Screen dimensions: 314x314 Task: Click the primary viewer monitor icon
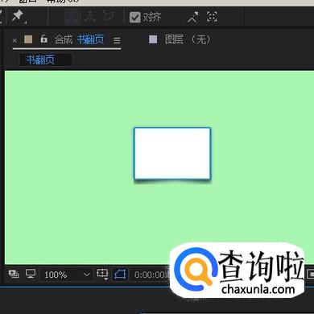click(x=31, y=274)
